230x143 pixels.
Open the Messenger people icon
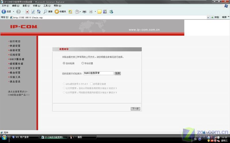click(x=111, y=12)
